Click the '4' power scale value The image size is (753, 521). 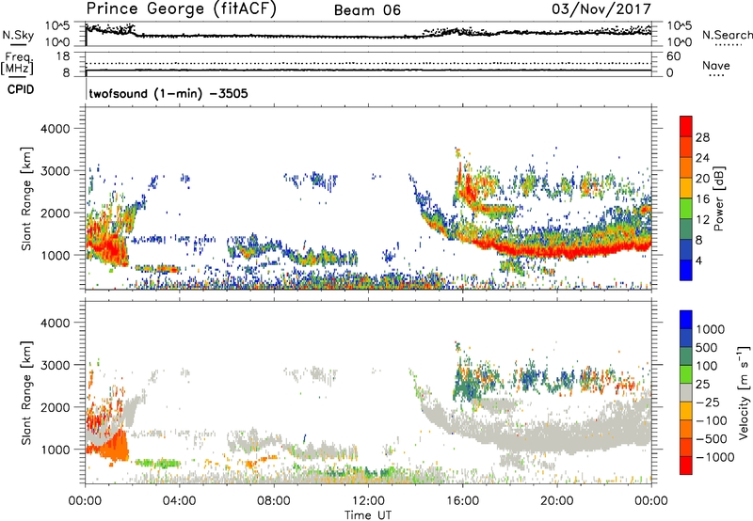coord(698,260)
